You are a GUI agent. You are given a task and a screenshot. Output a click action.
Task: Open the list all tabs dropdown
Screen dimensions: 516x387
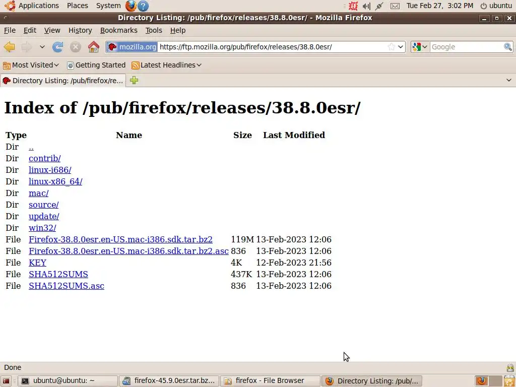coord(509,80)
